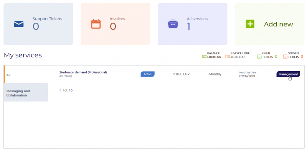The height and width of the screenshot is (152, 307).
Task: Click the €11.00 EUR price
Action: coord(181,74)
